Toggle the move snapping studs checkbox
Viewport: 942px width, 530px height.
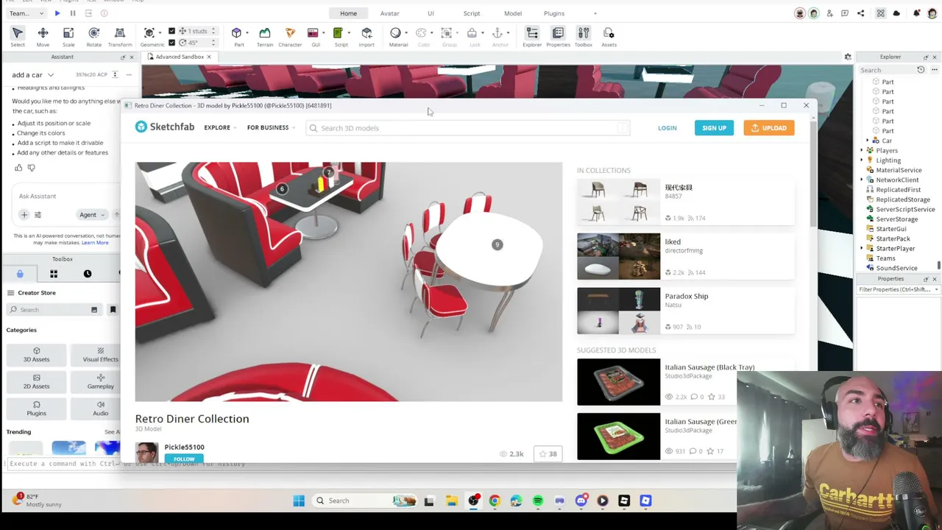(172, 31)
